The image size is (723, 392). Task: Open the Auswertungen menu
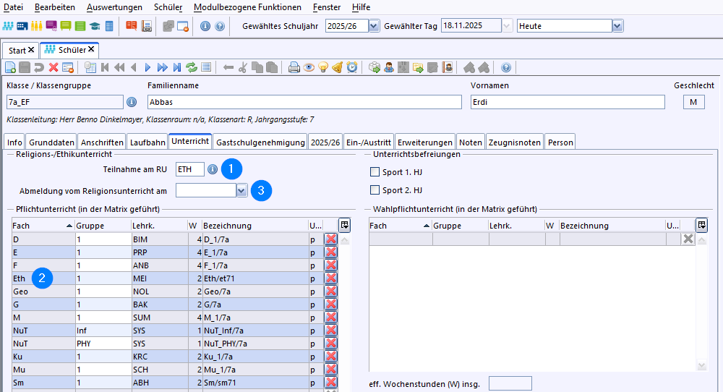[114, 7]
